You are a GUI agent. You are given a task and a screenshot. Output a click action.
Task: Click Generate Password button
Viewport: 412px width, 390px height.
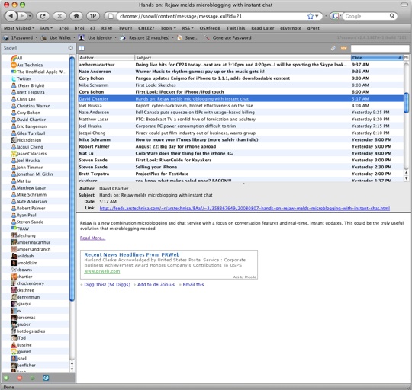point(228,38)
